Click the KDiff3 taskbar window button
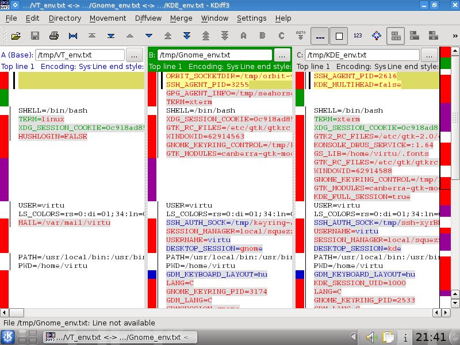This screenshot has width=460, height=345. point(120,338)
